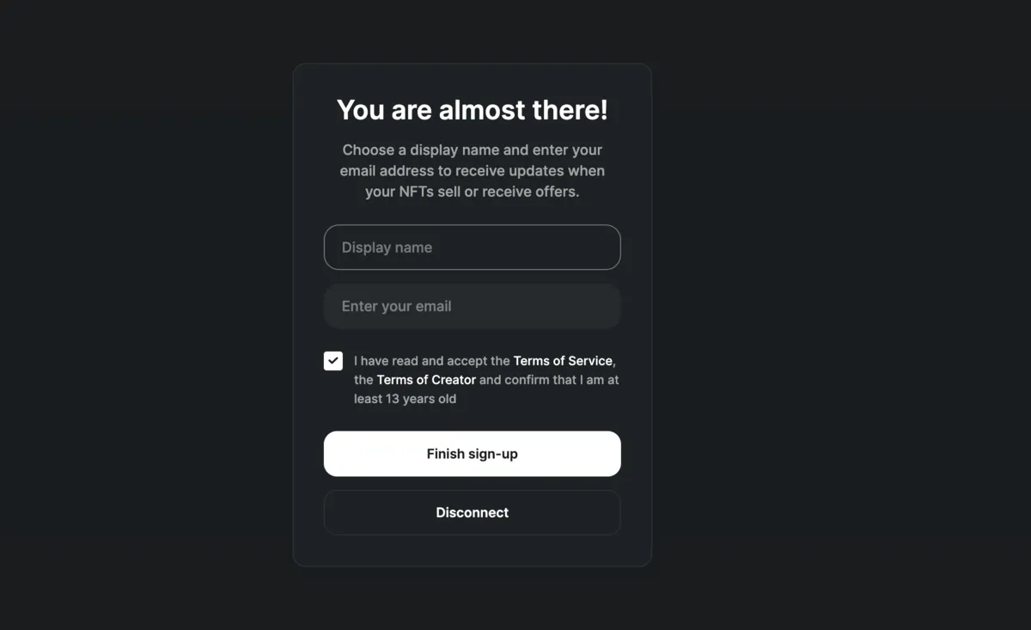Image resolution: width=1031 pixels, height=630 pixels.
Task: Click the Finish sign-up button
Action: tap(472, 454)
